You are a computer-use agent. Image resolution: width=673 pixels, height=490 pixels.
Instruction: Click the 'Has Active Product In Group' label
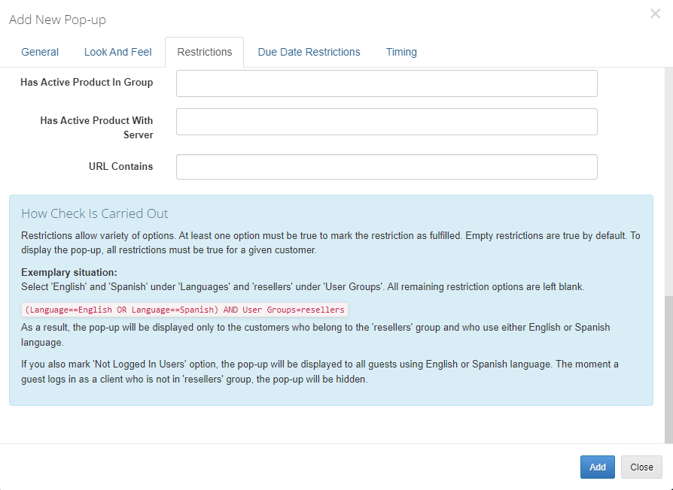(87, 82)
